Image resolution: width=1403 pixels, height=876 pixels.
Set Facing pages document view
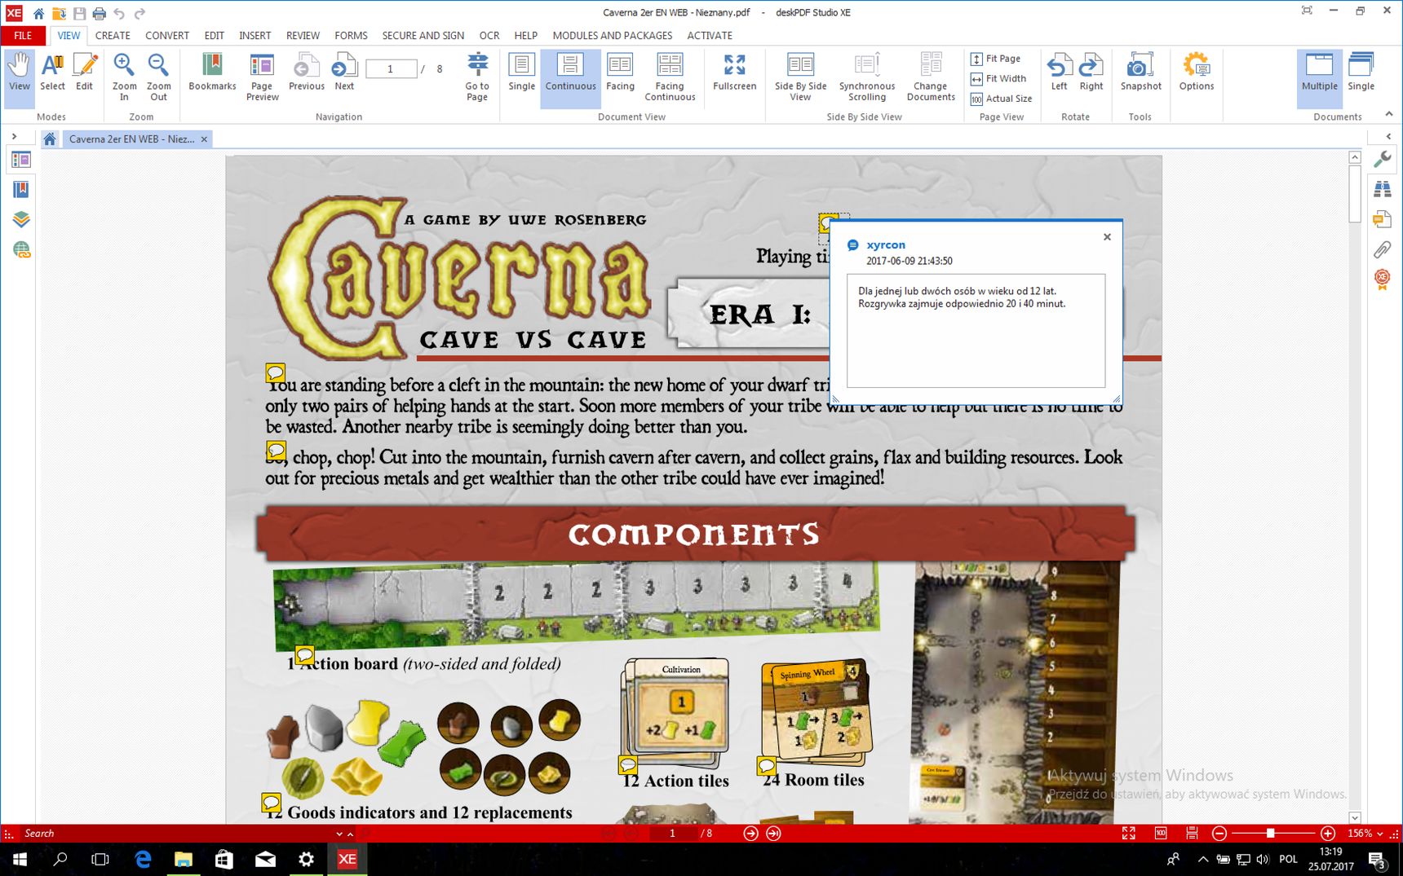[620, 73]
